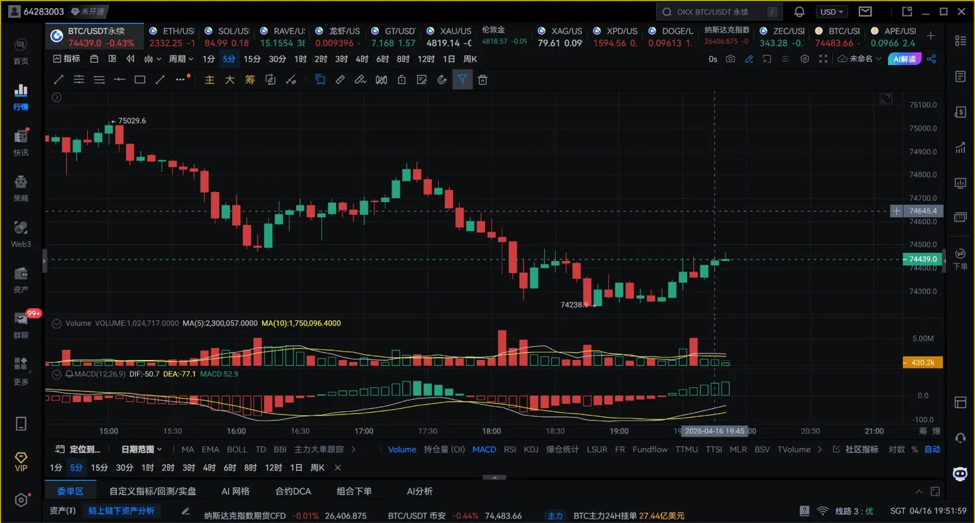Screen dimensions: 975x523
Task: Open the robot assistant icon
Action: pyautogui.click(x=960, y=474)
